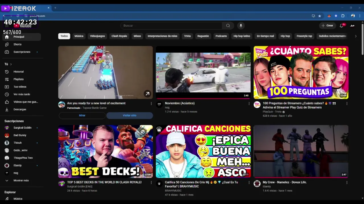The width and height of the screenshot is (364, 204).
Task: Click the Crear button
Action: pos(327,25)
